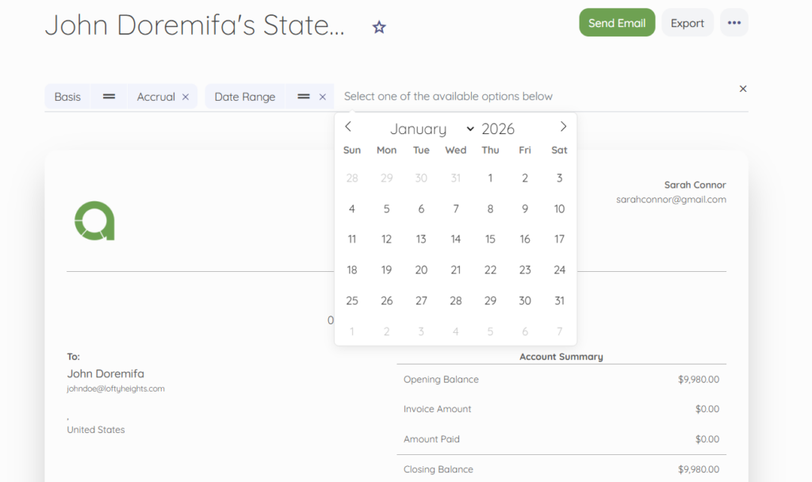The image size is (812, 482).
Task: Choose January 31 on the calendar
Action: tap(559, 300)
